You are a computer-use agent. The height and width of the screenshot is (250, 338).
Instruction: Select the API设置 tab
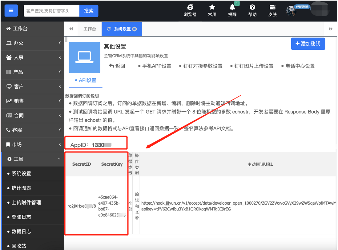click(x=86, y=80)
